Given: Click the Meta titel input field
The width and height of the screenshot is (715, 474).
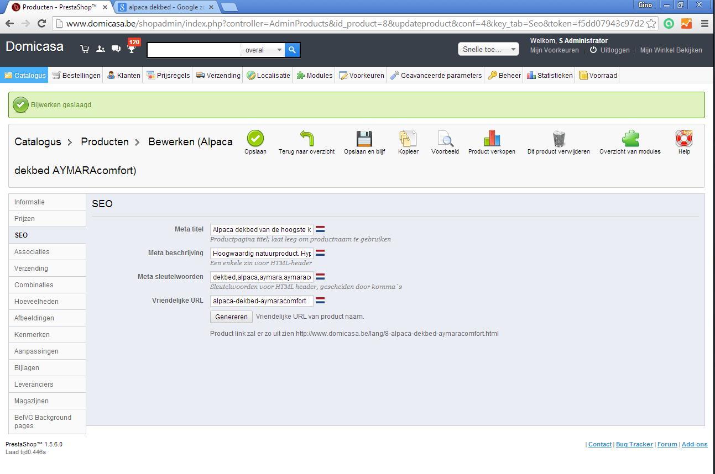Looking at the screenshot, I should tap(262, 230).
